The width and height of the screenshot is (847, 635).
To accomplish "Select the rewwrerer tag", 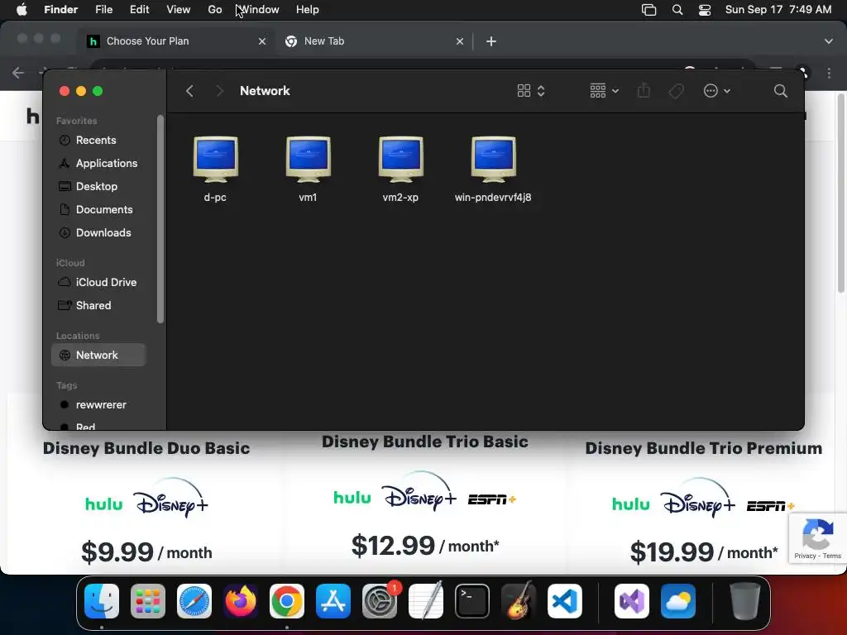I will [98, 405].
